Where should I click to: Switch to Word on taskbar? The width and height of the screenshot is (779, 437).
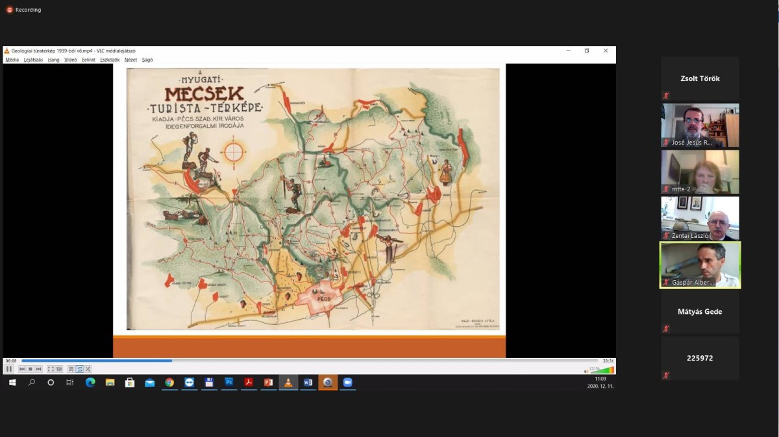point(308,383)
